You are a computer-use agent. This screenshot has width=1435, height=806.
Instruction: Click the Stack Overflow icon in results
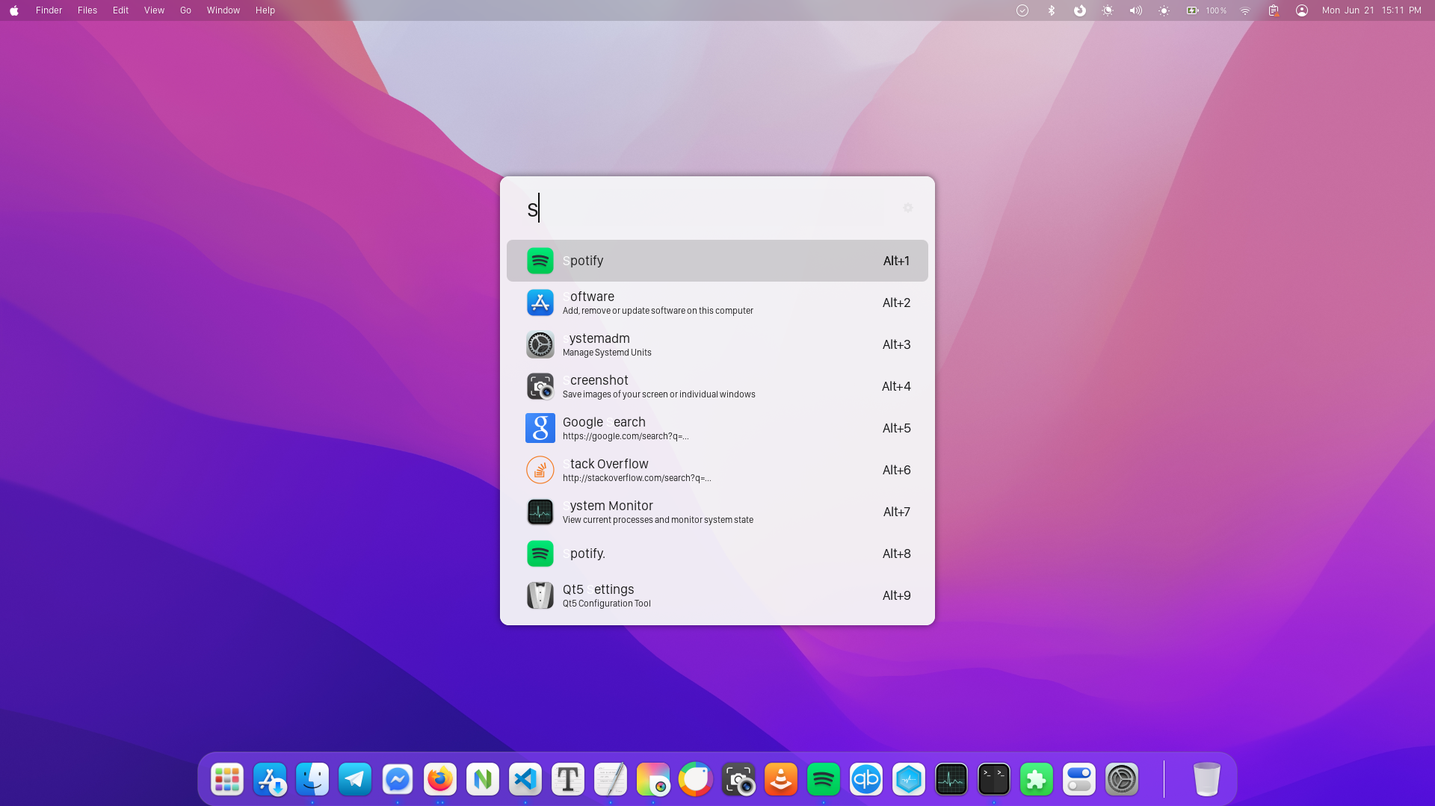point(540,470)
